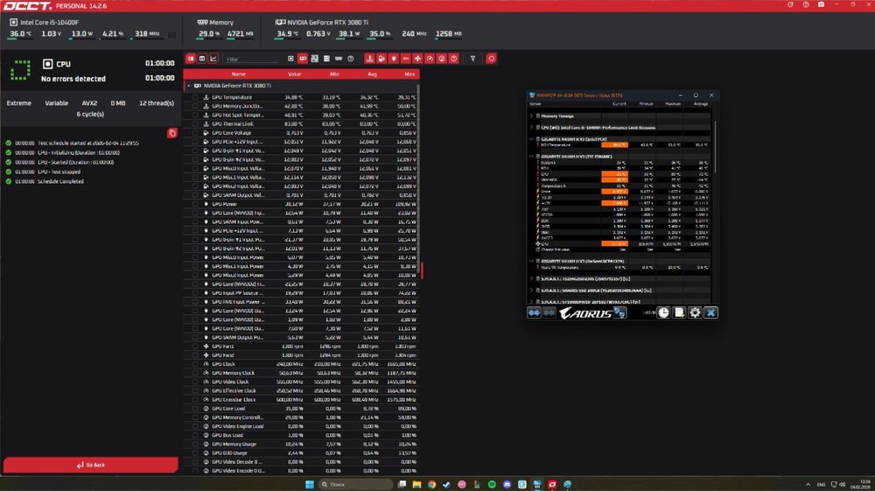Toggle the load usage sensor type filter

tap(441, 59)
